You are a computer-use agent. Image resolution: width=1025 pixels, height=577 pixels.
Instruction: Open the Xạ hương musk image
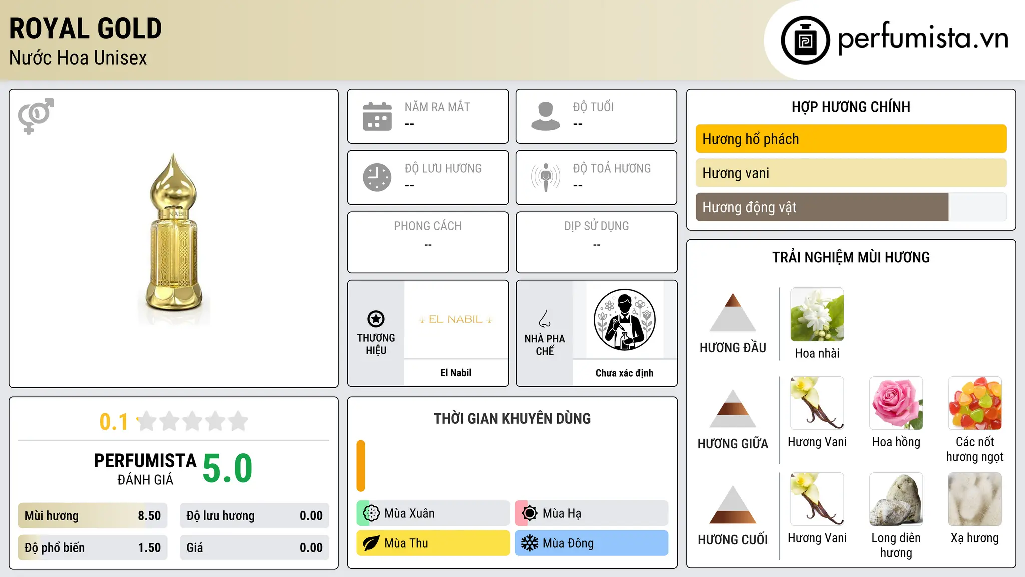975,499
